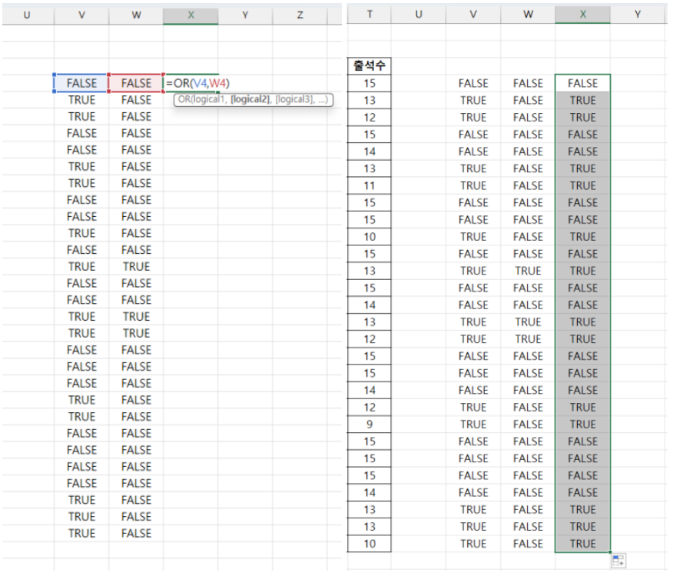Click [logical3] argument in the formula tooltip
This screenshot has width=673, height=573.
(295, 100)
